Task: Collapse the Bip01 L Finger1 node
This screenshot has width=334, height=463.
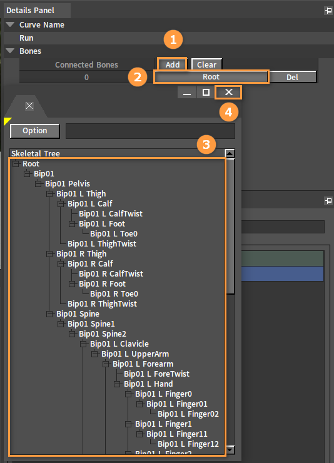Action: (128, 424)
